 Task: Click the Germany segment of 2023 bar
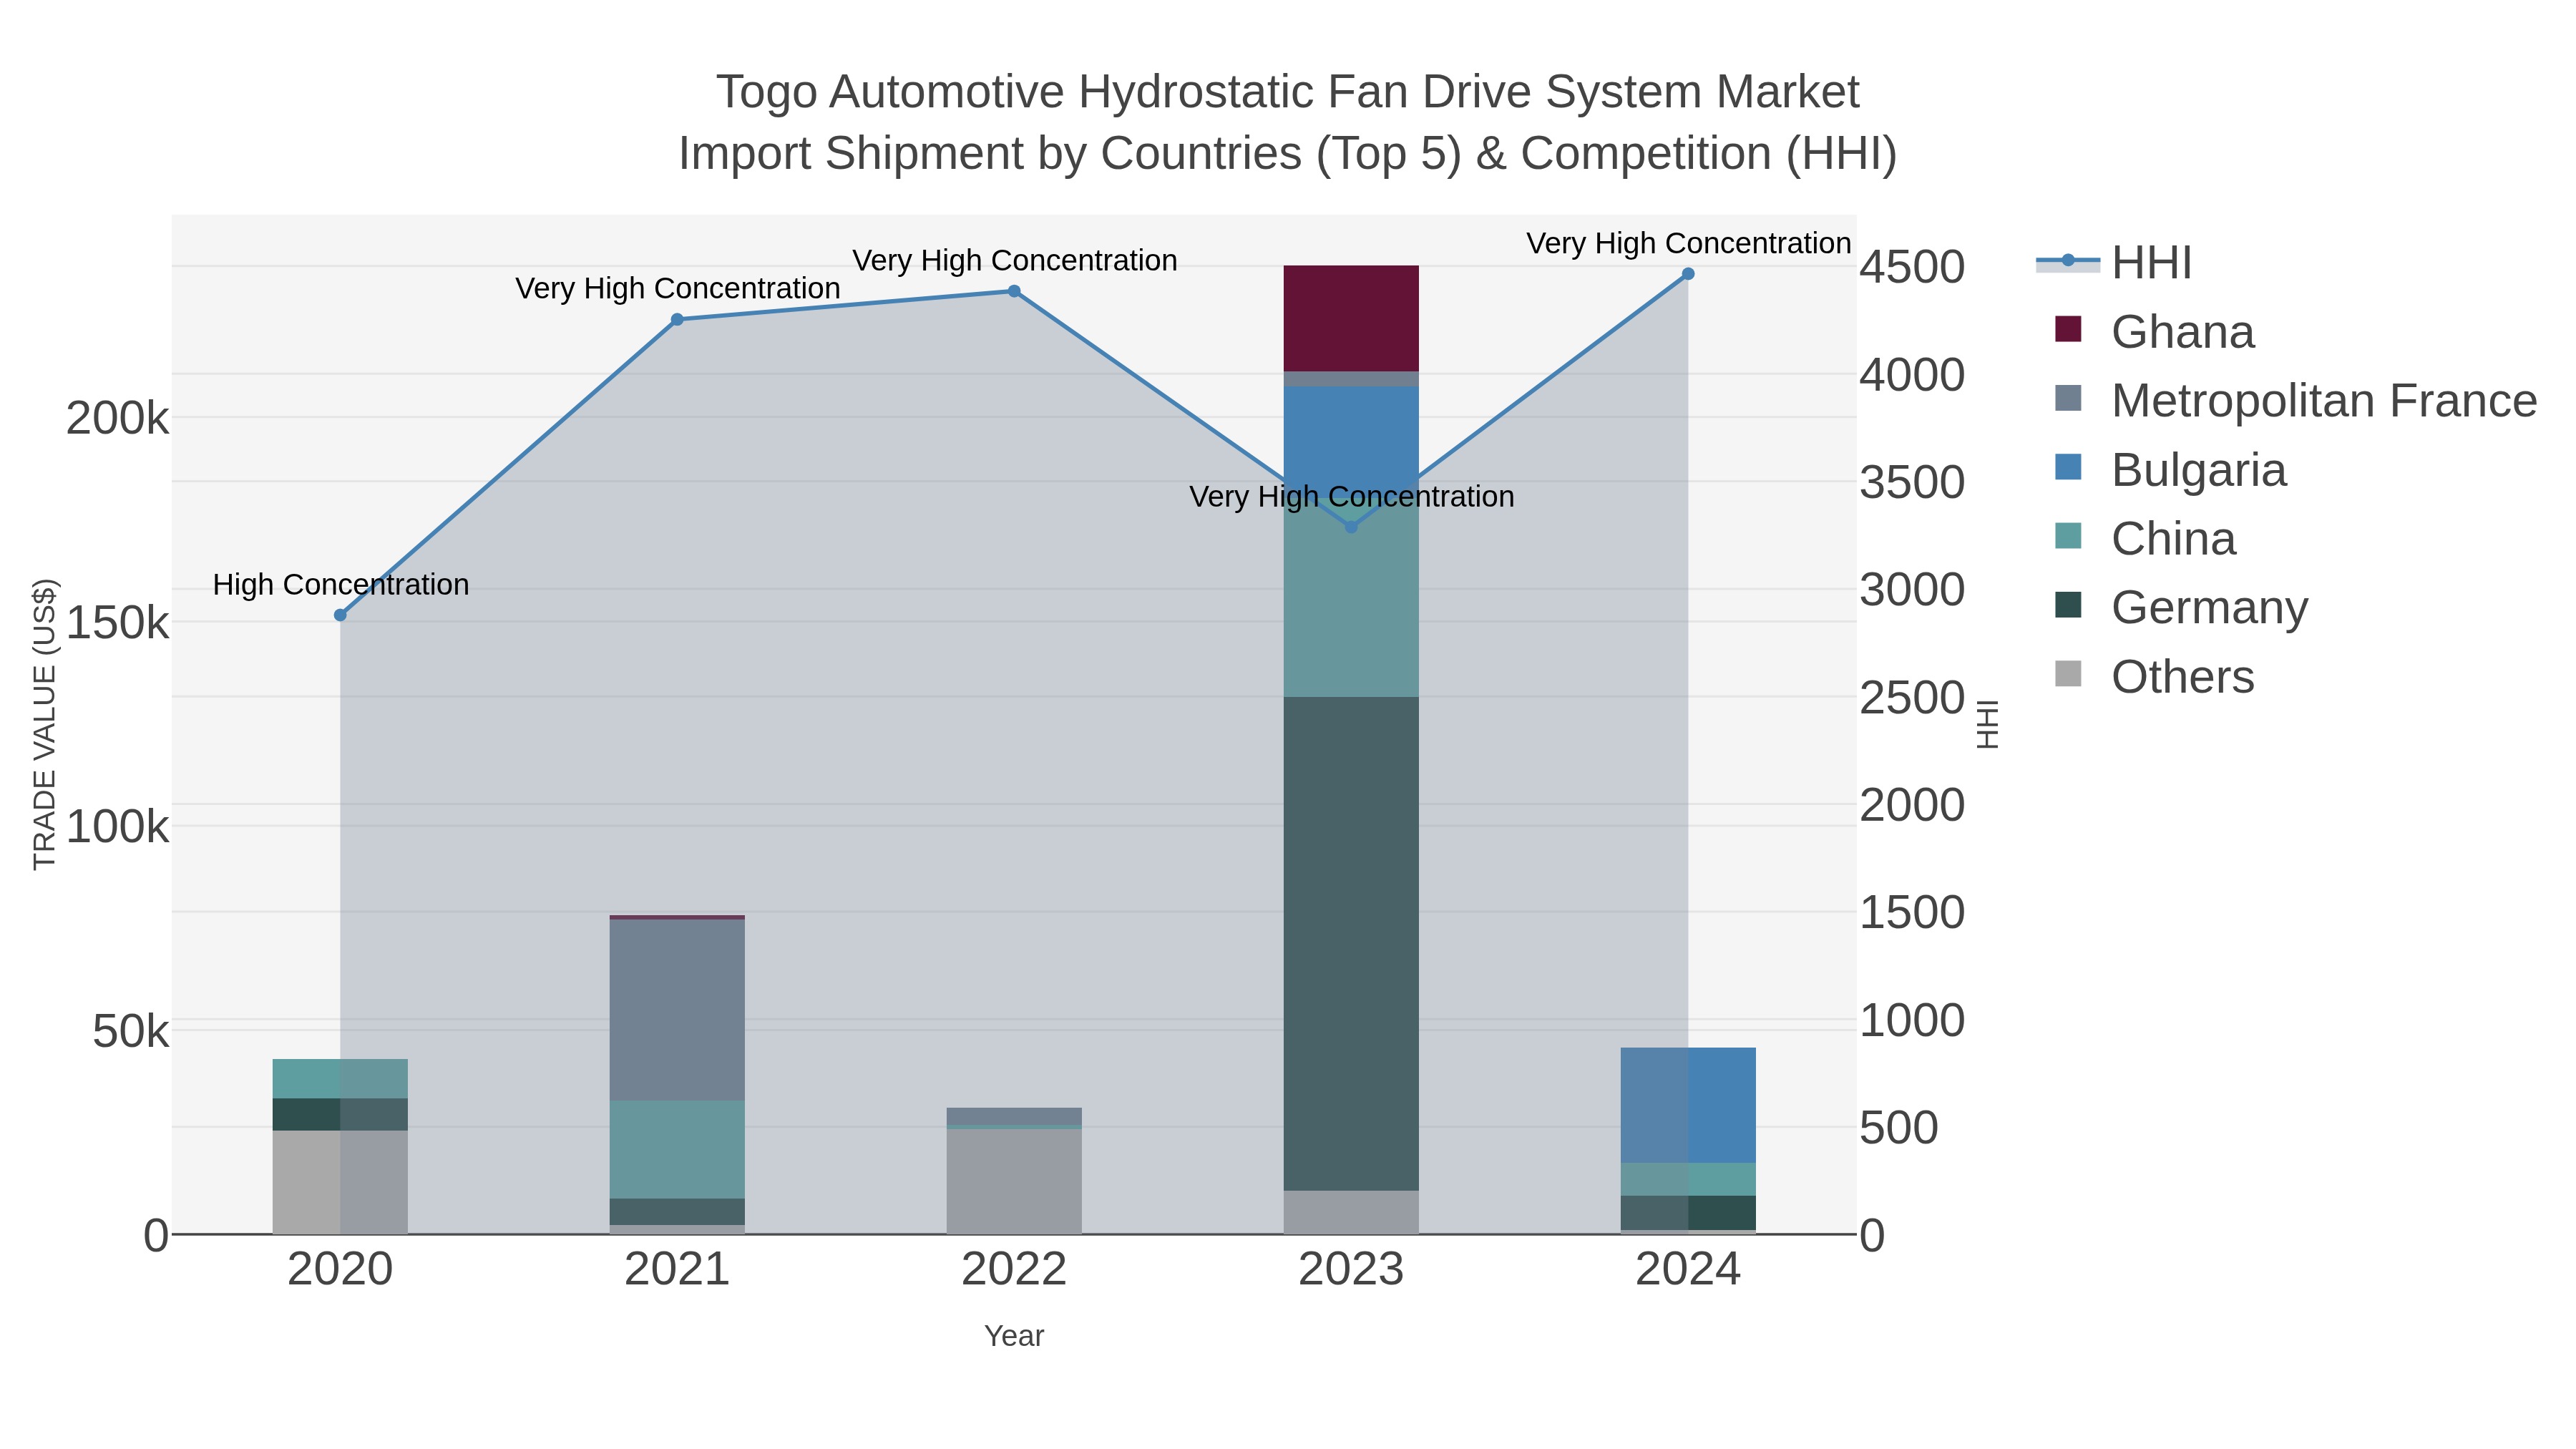1351,943
